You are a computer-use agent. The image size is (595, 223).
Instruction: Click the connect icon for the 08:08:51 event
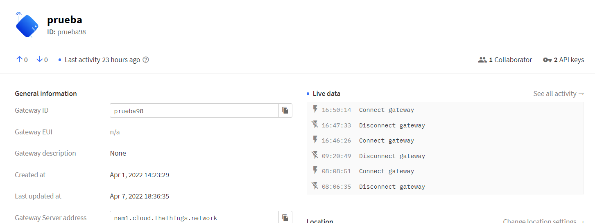click(315, 171)
